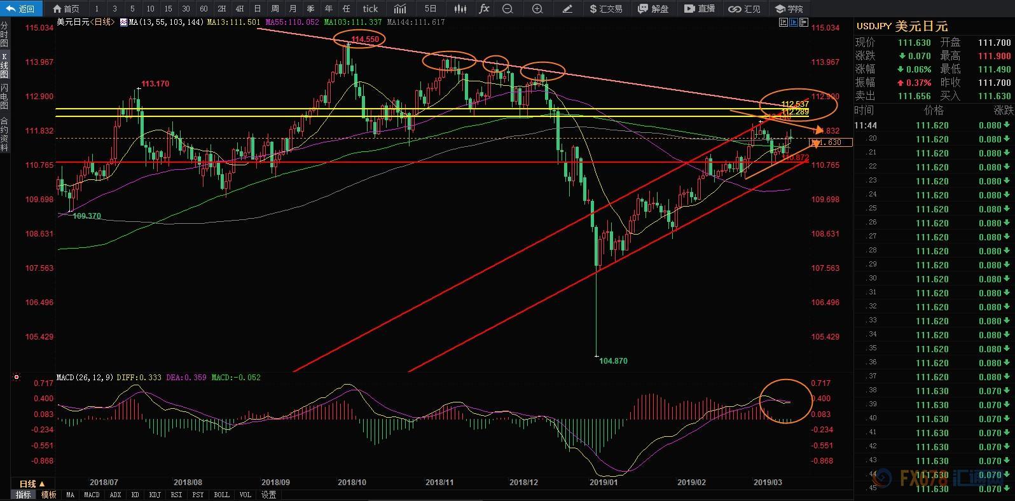Image resolution: width=1015 pixels, height=501 pixels.
Task: Choose the custom 任 period
Action: 346,8
